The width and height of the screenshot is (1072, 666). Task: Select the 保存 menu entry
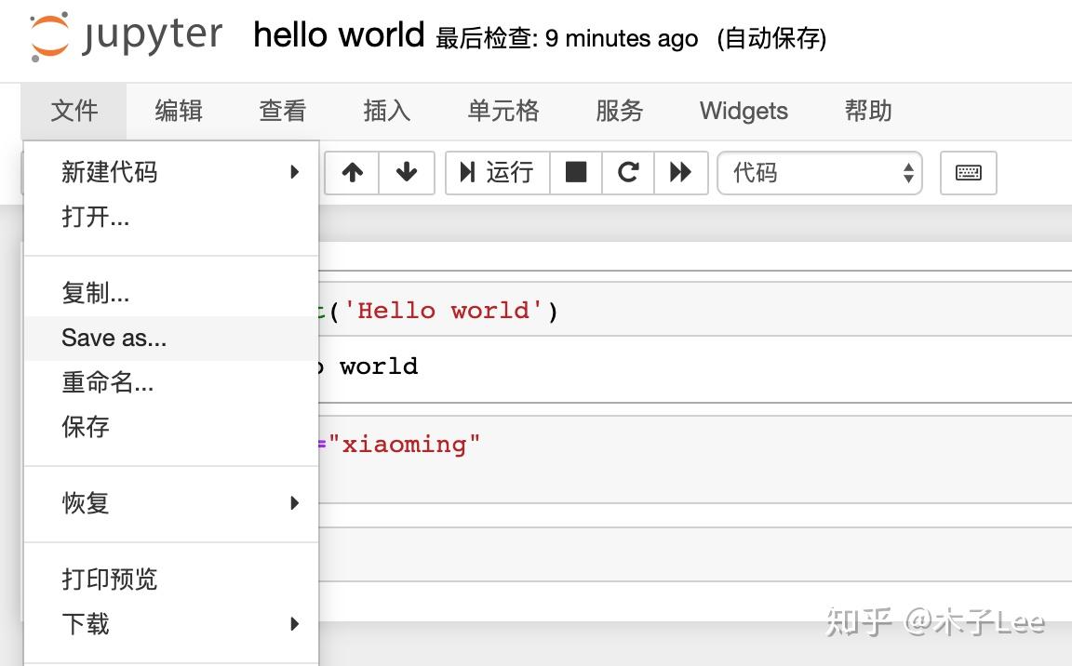85,427
